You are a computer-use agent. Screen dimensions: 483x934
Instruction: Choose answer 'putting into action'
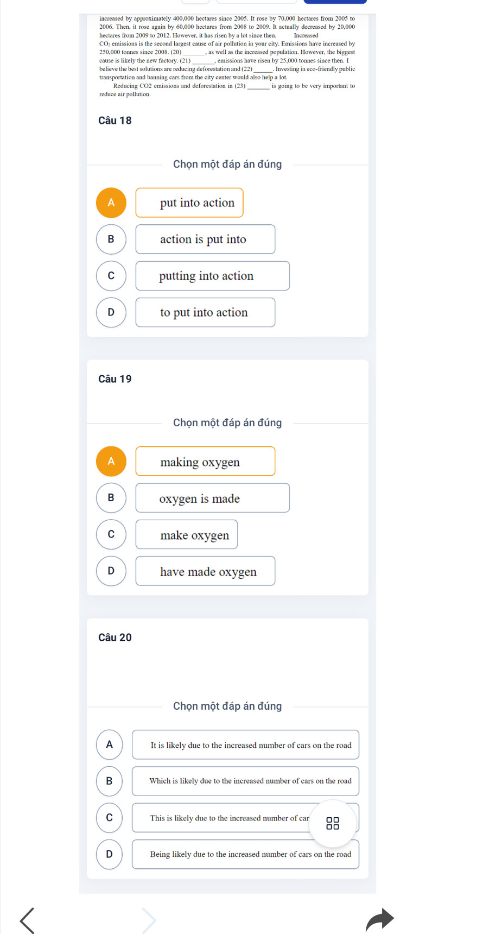[213, 276]
